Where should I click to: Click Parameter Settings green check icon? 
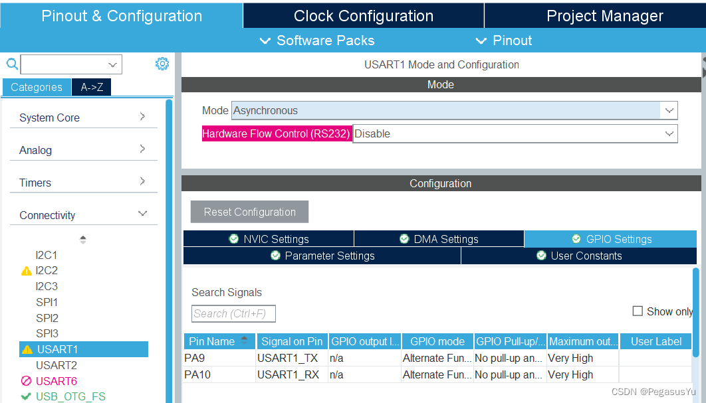tap(275, 256)
